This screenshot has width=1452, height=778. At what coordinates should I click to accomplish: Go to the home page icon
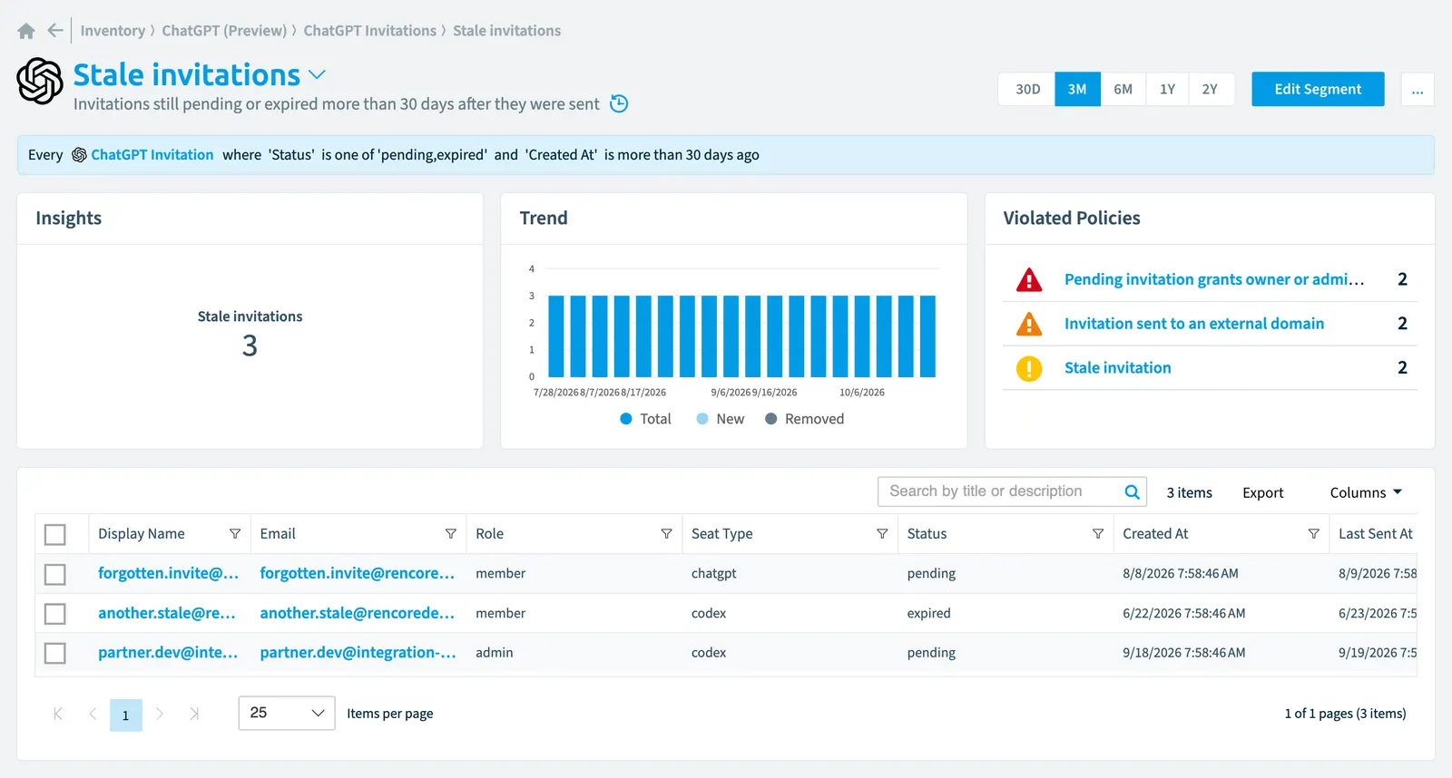click(x=26, y=31)
